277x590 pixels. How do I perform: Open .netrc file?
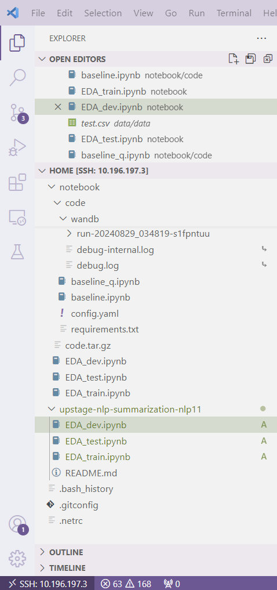coord(156,521)
